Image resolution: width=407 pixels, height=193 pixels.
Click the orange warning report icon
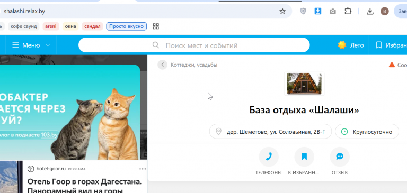tap(392, 65)
